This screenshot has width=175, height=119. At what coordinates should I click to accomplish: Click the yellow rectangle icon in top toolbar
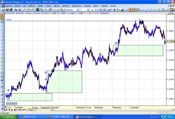[x=159, y=10]
